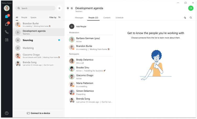The width and height of the screenshot is (197, 119).
Task: Click Barbara German's avatar in Moderators
Action: tap(72, 39)
